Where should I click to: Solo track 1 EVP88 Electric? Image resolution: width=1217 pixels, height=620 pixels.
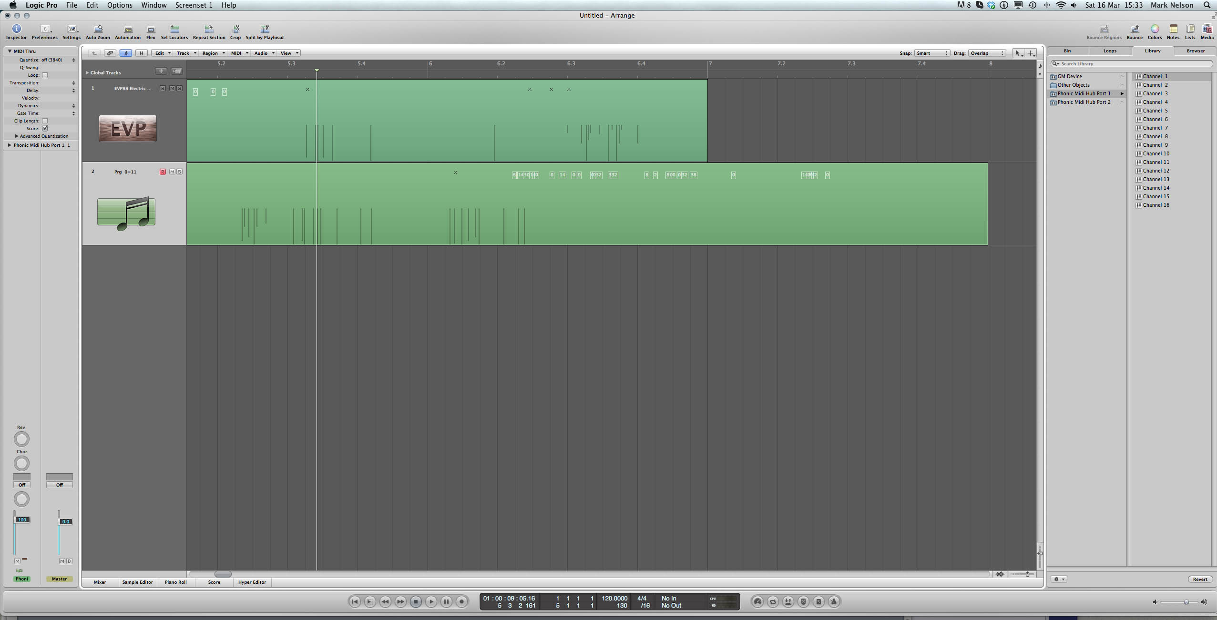(x=179, y=88)
